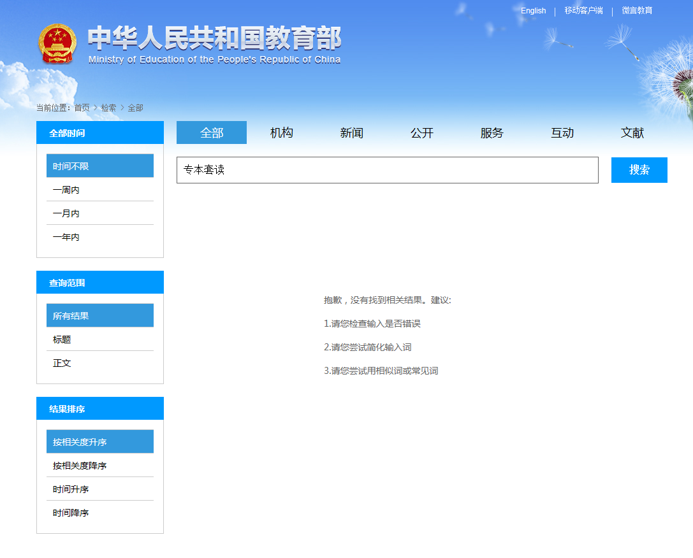Sort by 按相关度升序
The width and height of the screenshot is (693, 558).
coord(100,441)
